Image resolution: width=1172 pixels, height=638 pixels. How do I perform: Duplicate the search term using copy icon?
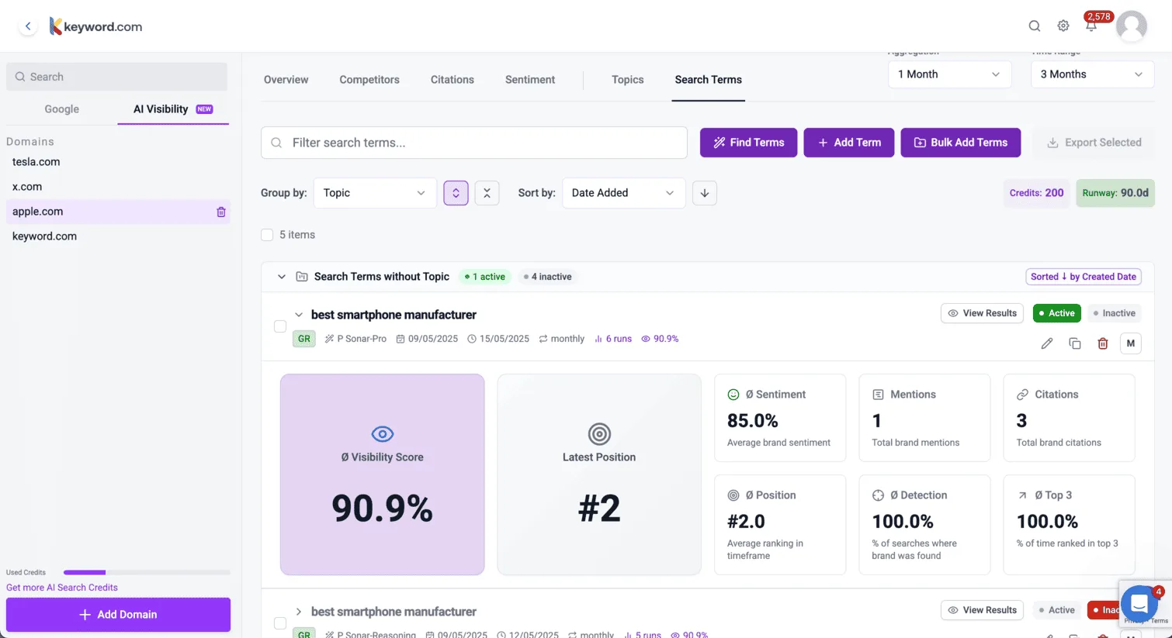click(1075, 343)
